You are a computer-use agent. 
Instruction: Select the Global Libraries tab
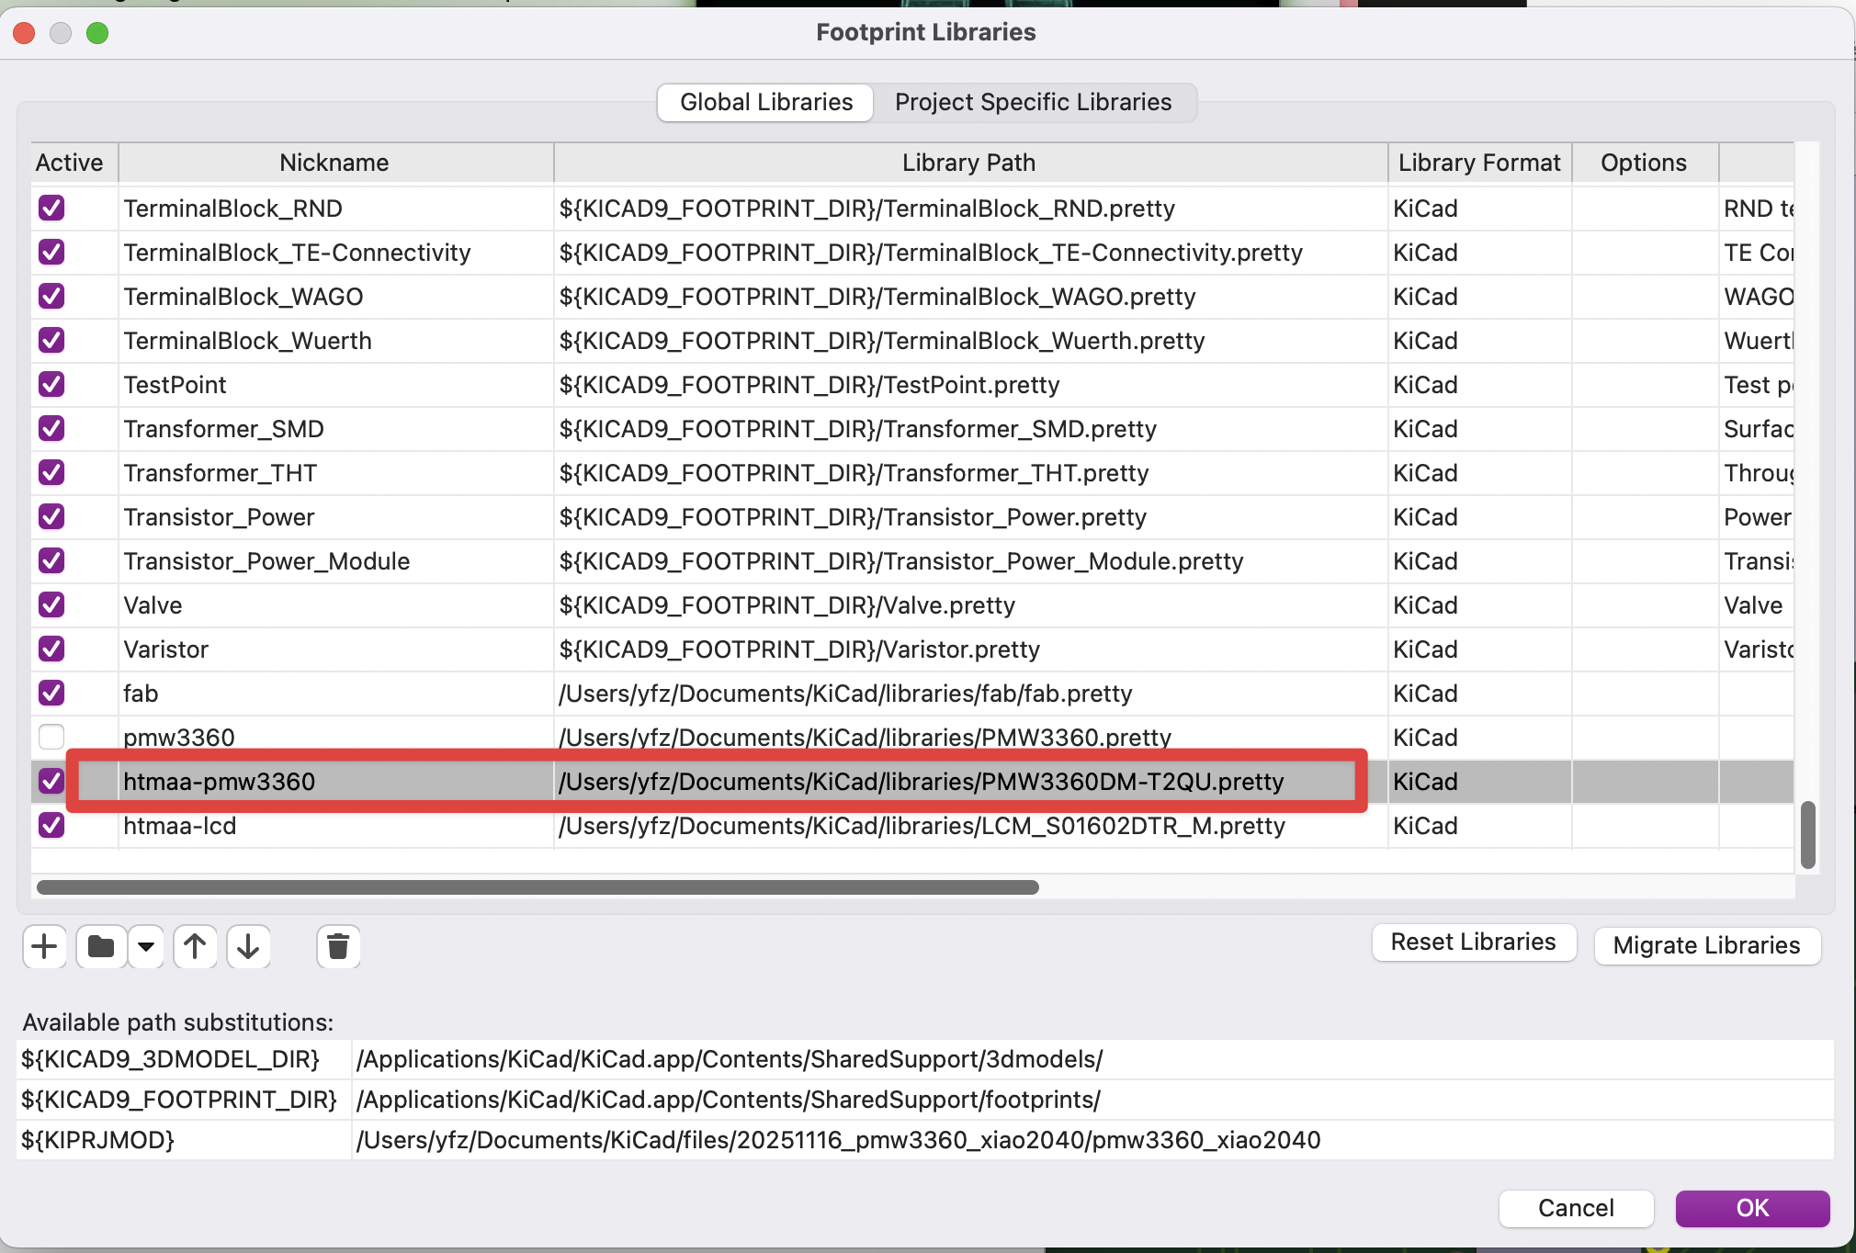point(765,102)
